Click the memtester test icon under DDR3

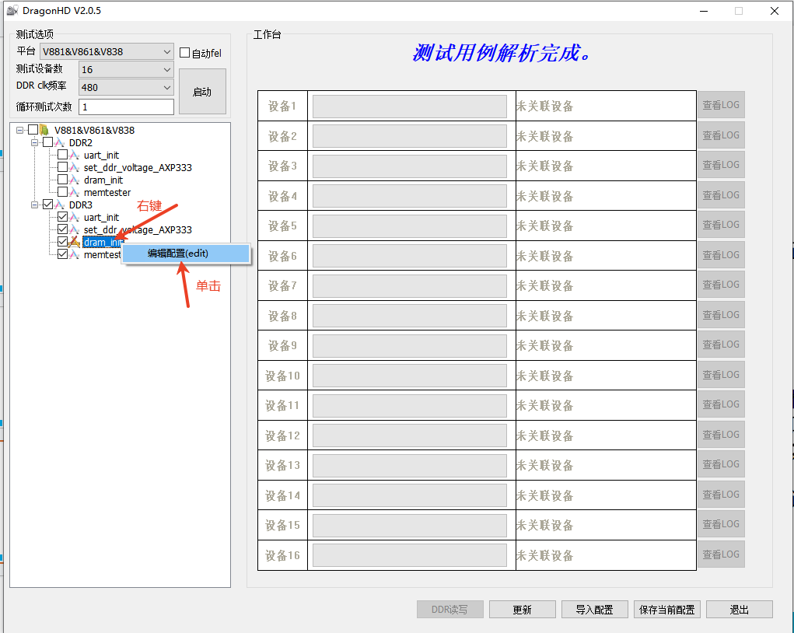75,254
